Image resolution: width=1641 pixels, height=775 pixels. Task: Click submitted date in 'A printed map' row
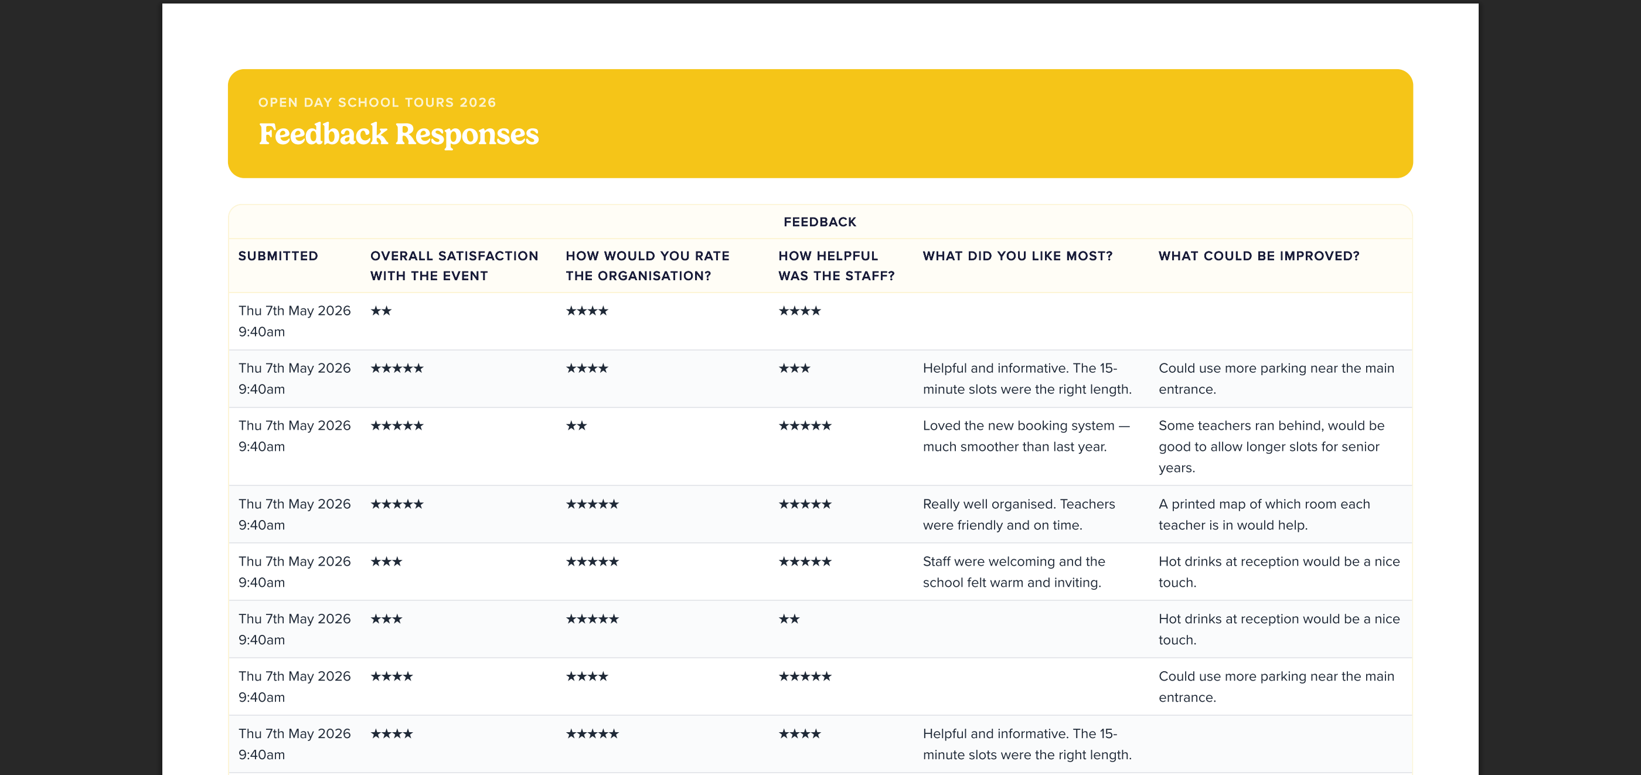tap(294, 514)
